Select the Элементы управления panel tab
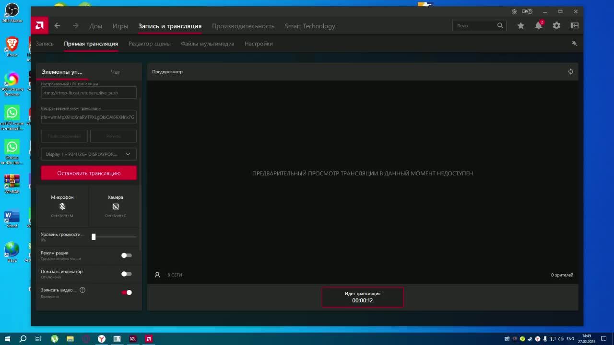 (x=62, y=72)
